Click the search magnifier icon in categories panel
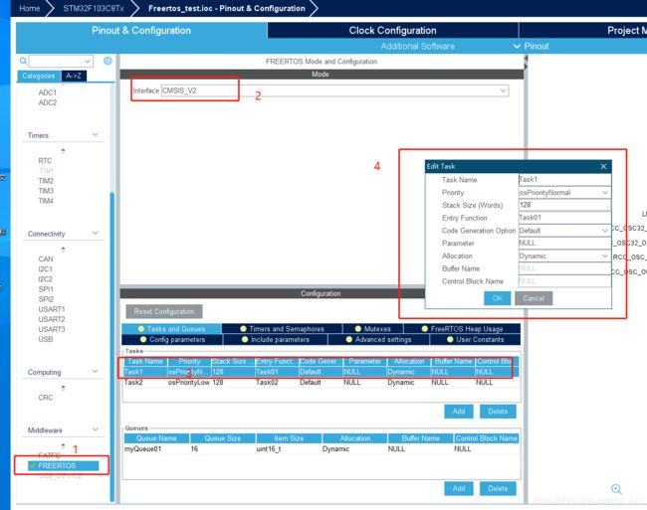Screen dimensions: 647x510 coord(23,61)
